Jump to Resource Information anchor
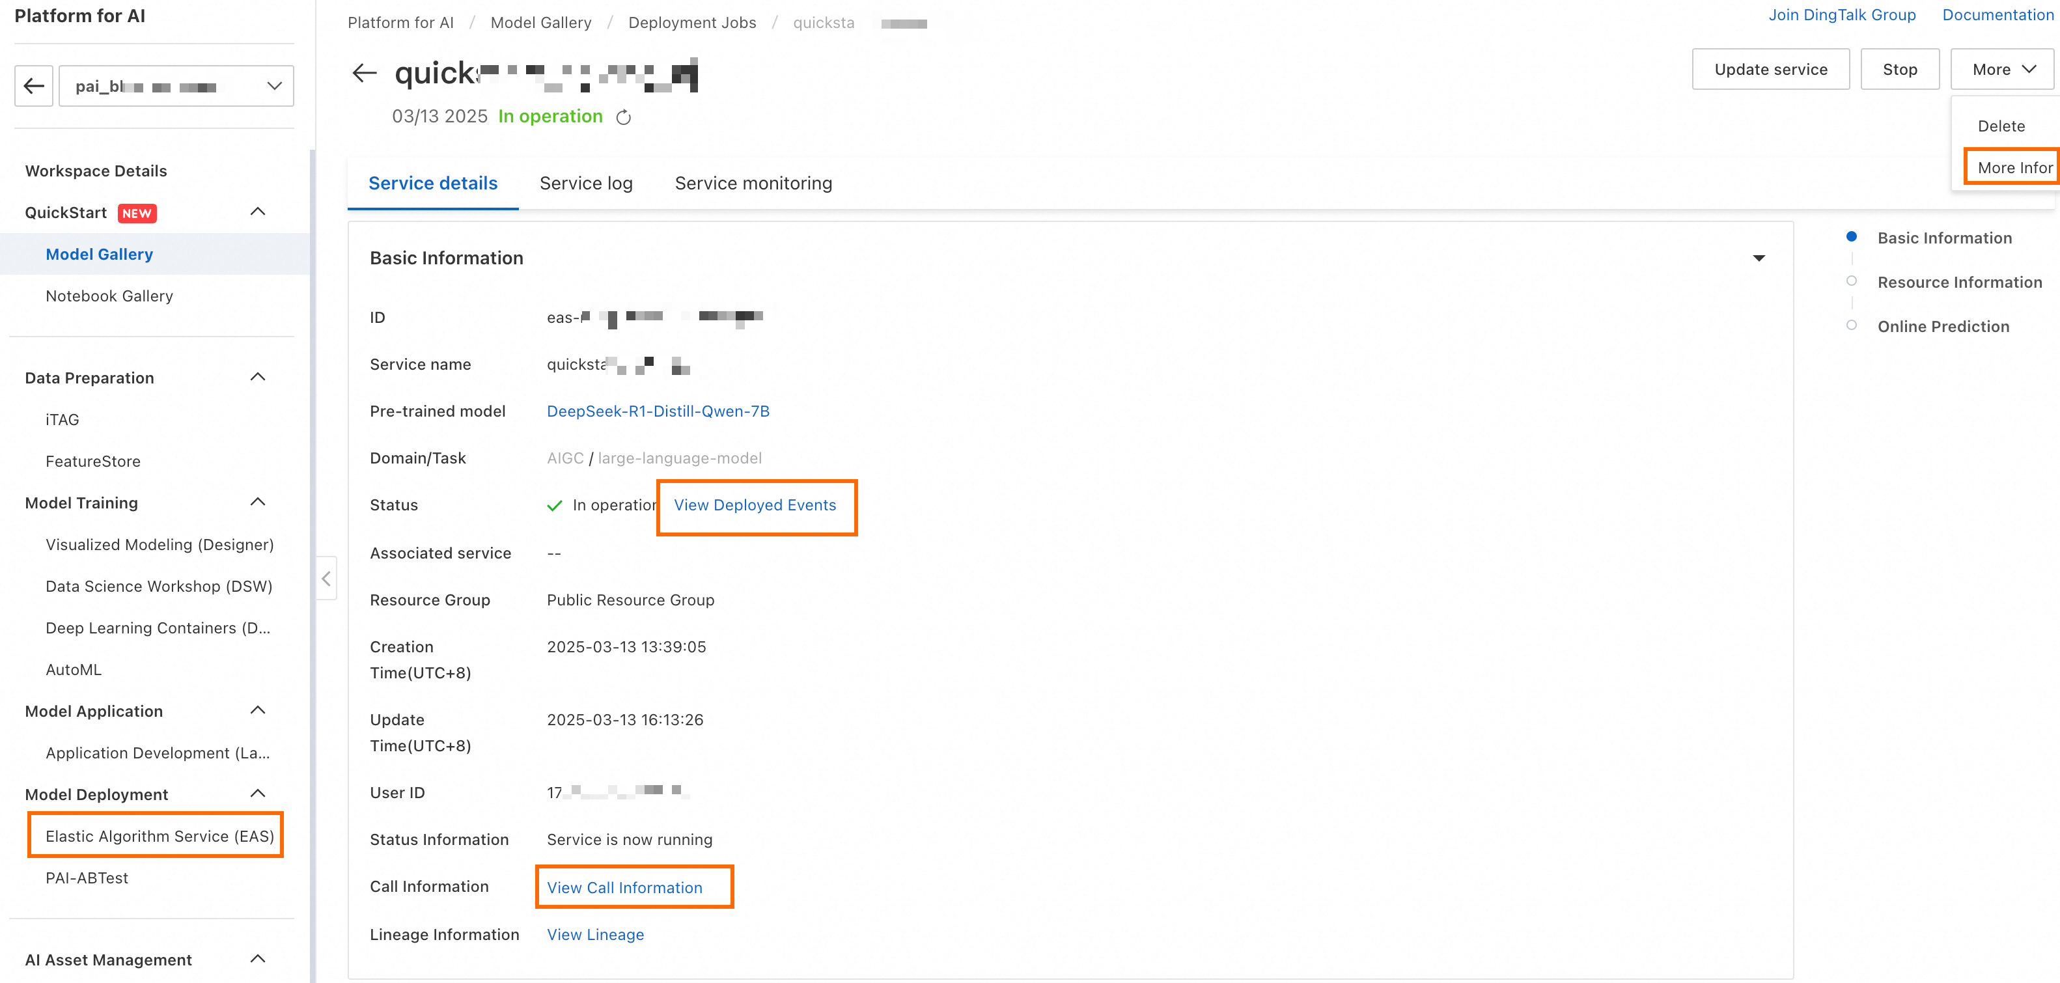 click(1959, 283)
